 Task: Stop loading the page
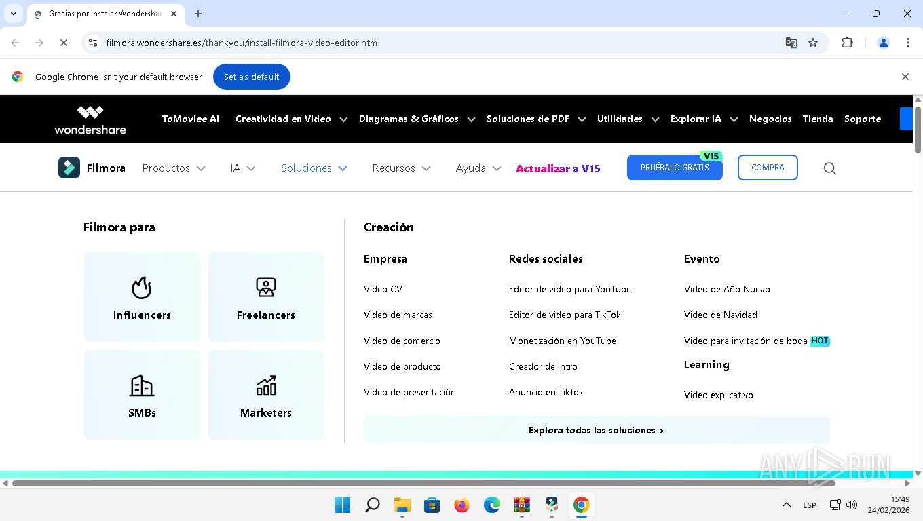[63, 43]
